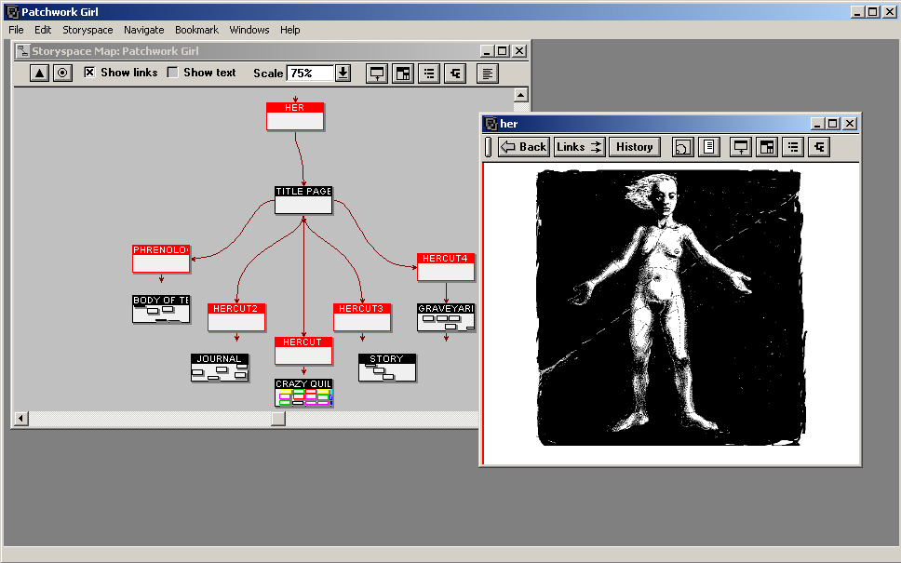The height and width of the screenshot is (563, 901).
Task: Select the JOURNAL node
Action: pyautogui.click(x=220, y=368)
